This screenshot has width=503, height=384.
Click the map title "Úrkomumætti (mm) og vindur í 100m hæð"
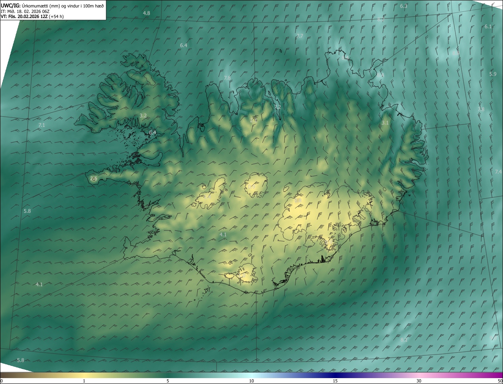(x=63, y=5)
